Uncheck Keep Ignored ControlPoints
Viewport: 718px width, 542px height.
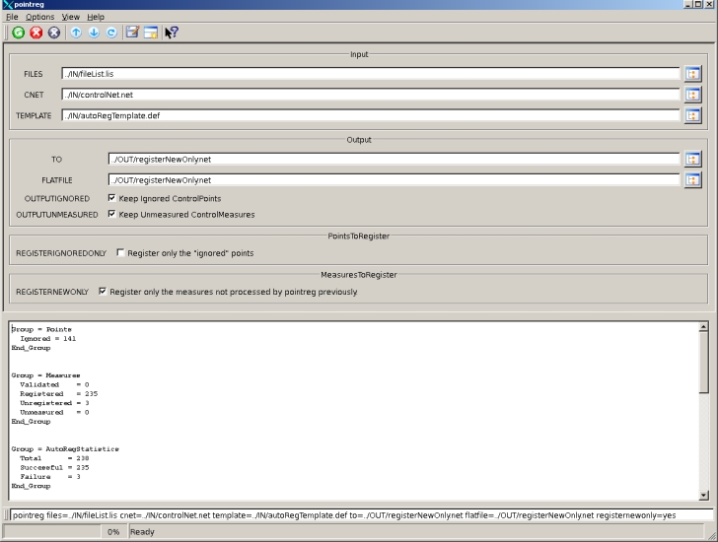(111, 198)
